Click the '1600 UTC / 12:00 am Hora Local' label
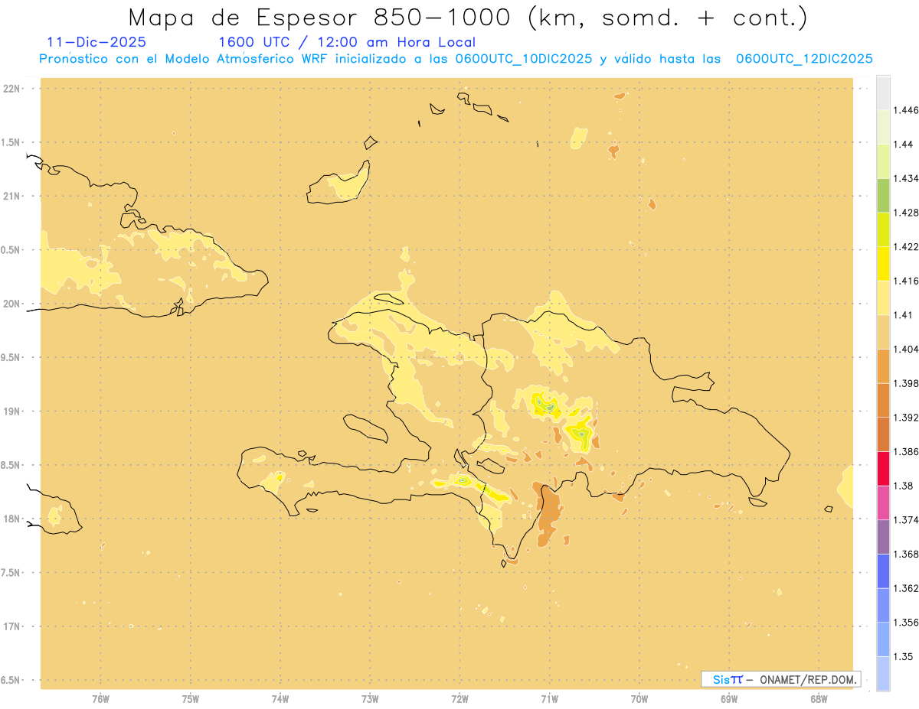This screenshot has height=709, width=919. (347, 42)
